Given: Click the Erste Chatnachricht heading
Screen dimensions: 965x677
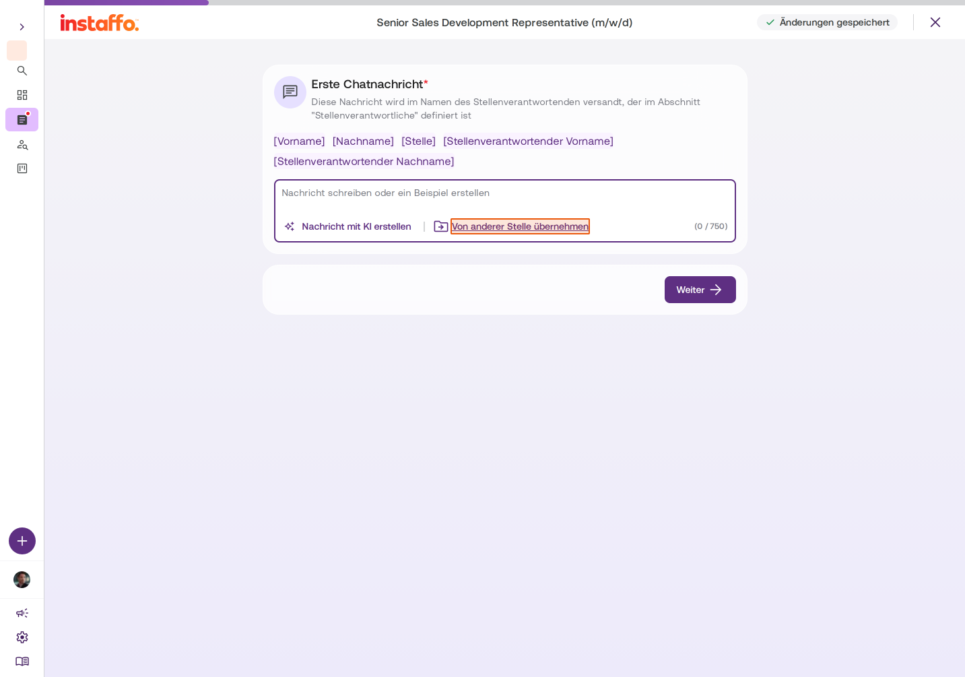Looking at the screenshot, I should tap(370, 84).
